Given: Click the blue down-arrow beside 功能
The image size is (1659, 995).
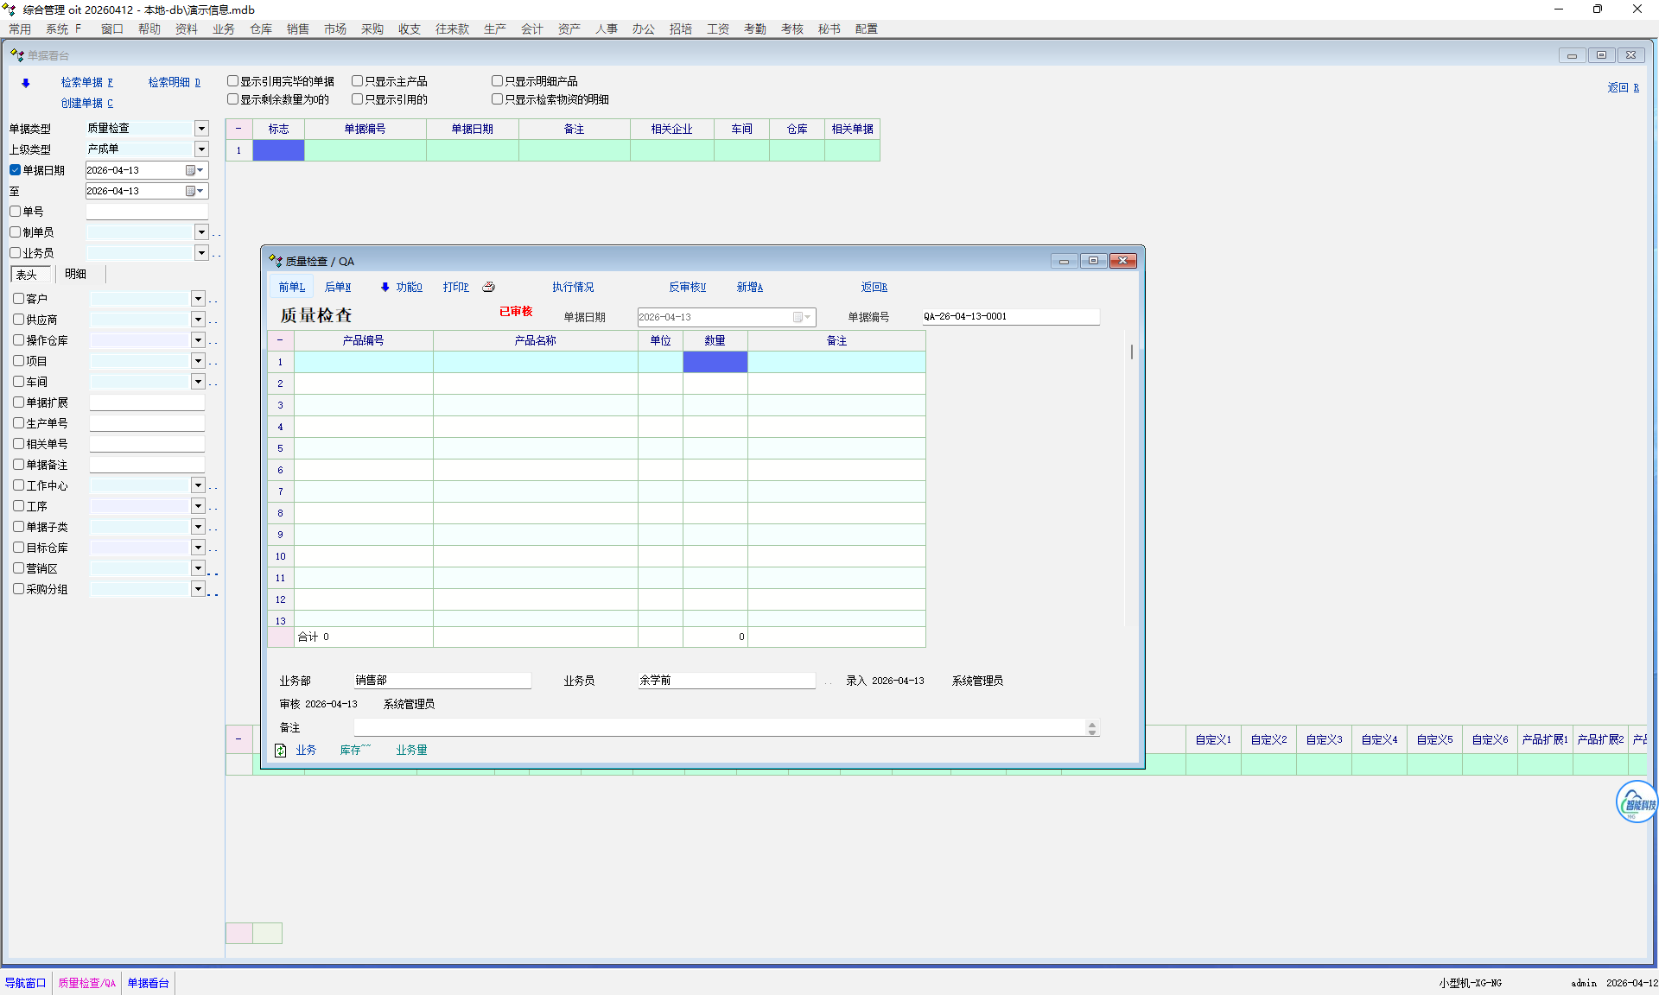Looking at the screenshot, I should pos(385,287).
